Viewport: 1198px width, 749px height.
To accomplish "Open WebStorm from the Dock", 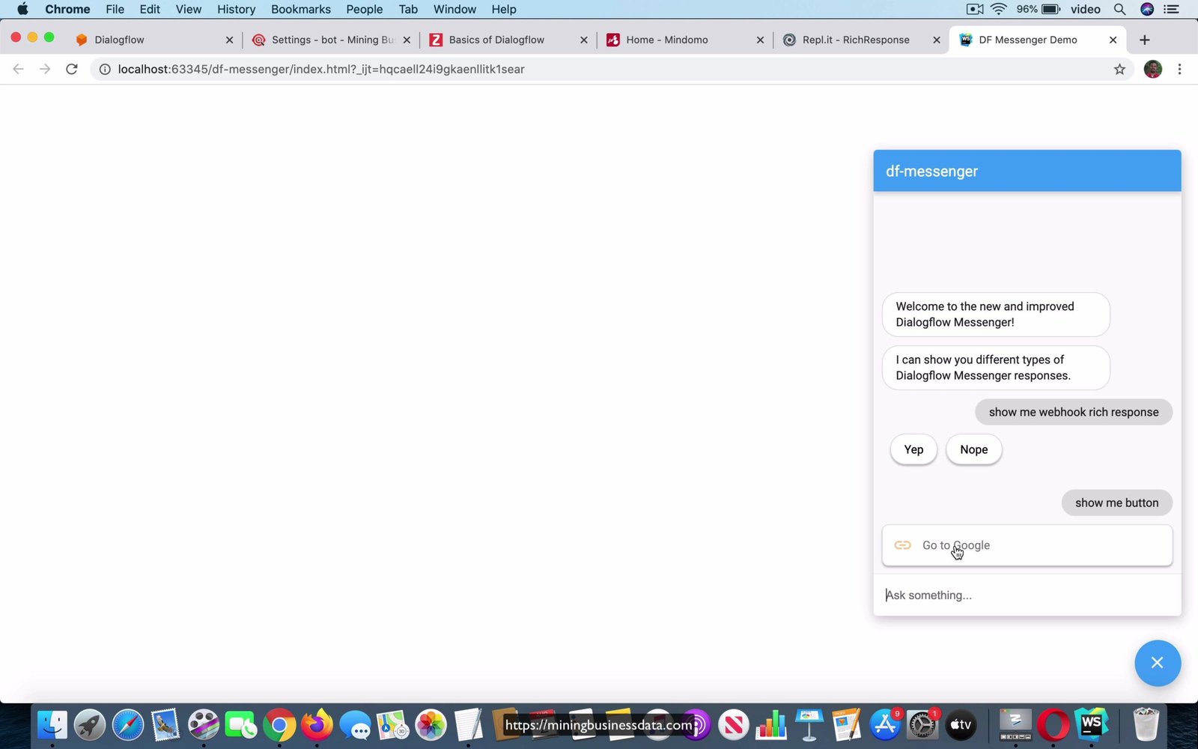I will coord(1091,725).
